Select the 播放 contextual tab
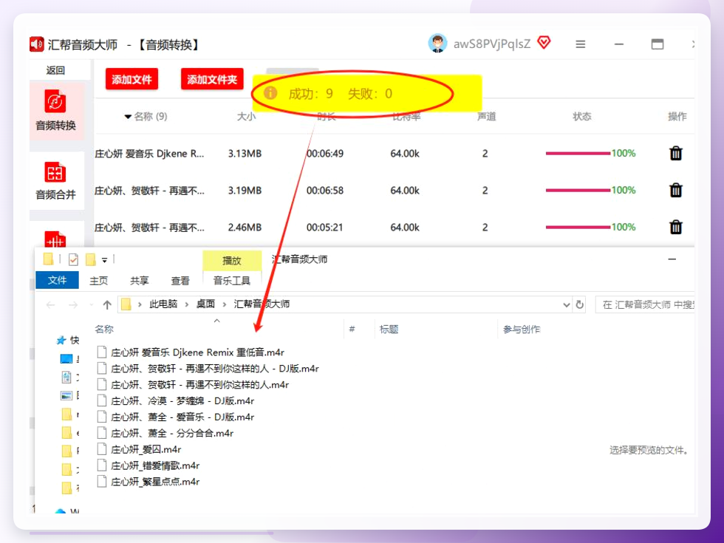 (x=232, y=260)
